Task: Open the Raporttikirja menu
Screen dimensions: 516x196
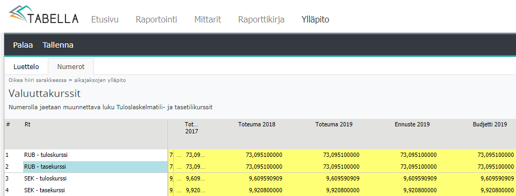Action: click(261, 19)
